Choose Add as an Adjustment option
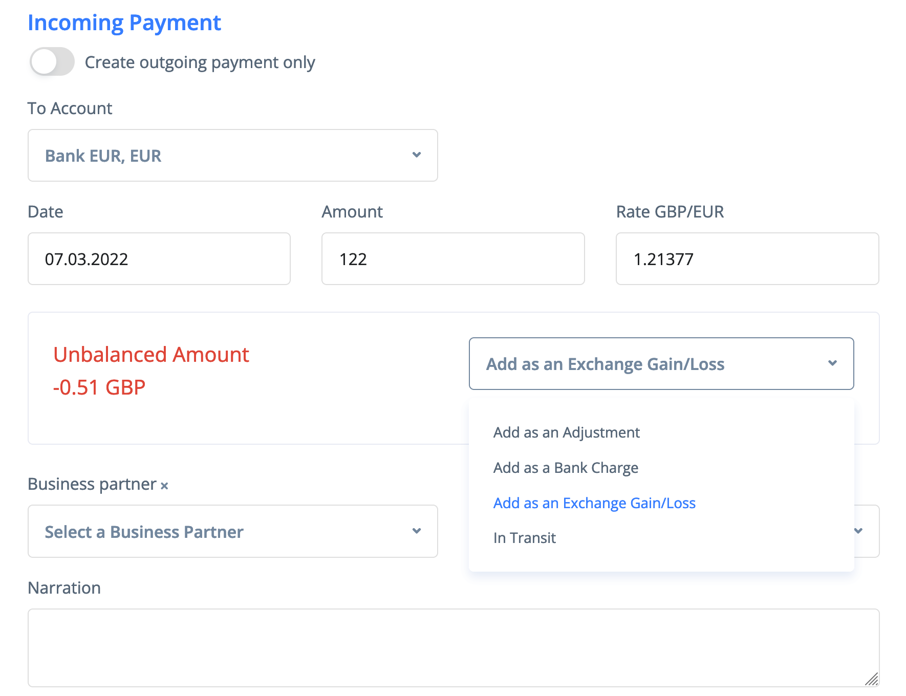 [566, 433]
